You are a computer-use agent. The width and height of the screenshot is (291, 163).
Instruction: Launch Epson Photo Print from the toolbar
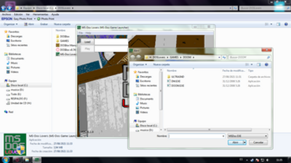46,19
